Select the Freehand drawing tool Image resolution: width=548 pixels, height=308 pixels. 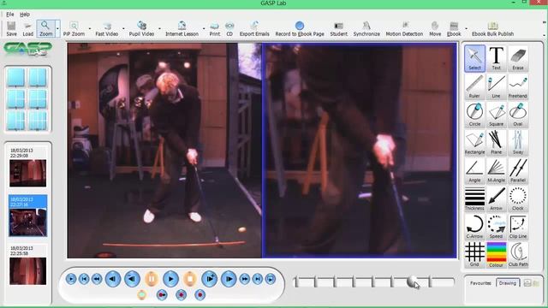(518, 86)
